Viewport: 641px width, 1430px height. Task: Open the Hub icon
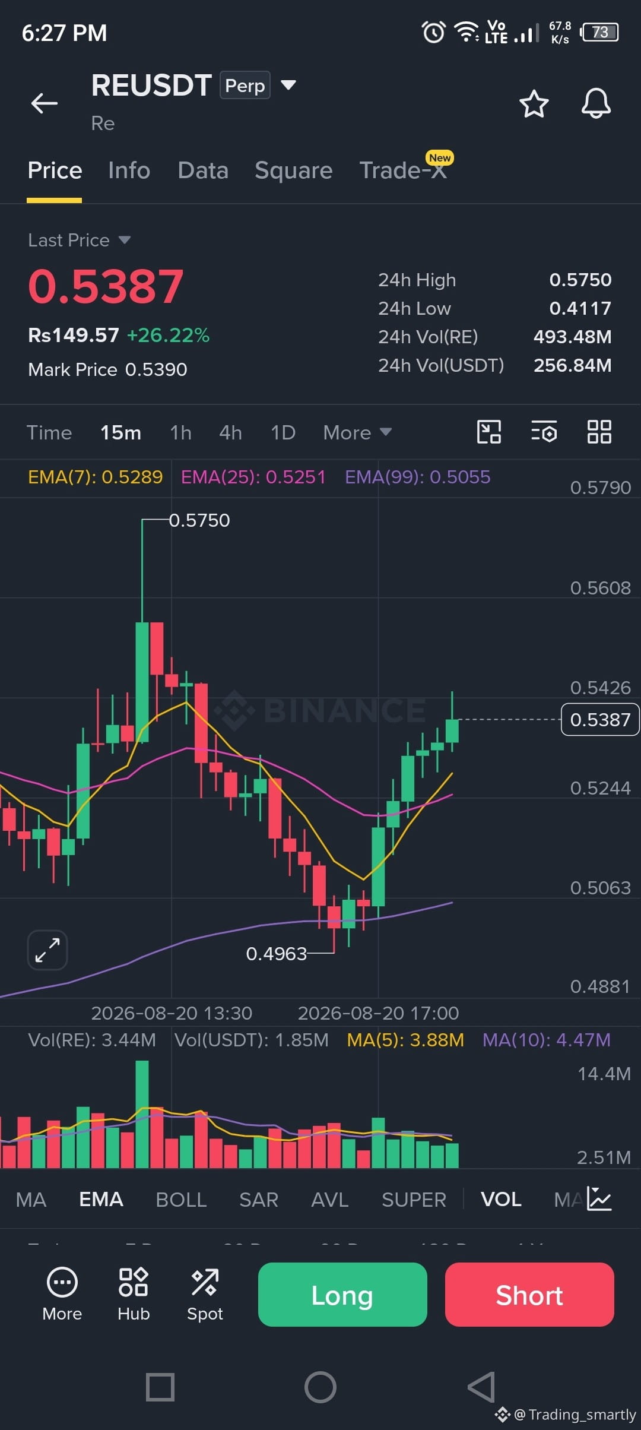(x=134, y=1293)
